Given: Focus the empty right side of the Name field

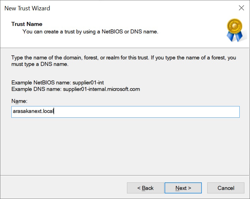Looking at the screenshot, I should coord(167,112).
